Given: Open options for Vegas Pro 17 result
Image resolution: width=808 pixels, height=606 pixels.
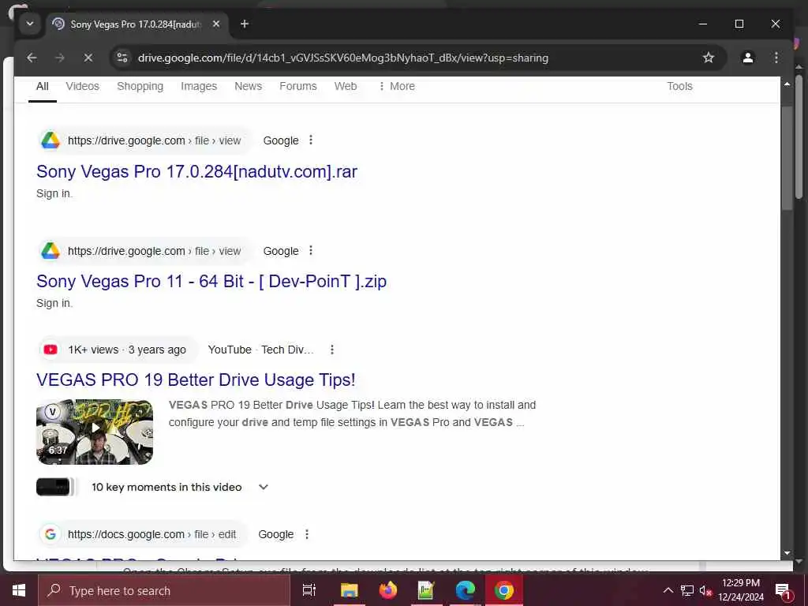Looking at the screenshot, I should tap(311, 140).
